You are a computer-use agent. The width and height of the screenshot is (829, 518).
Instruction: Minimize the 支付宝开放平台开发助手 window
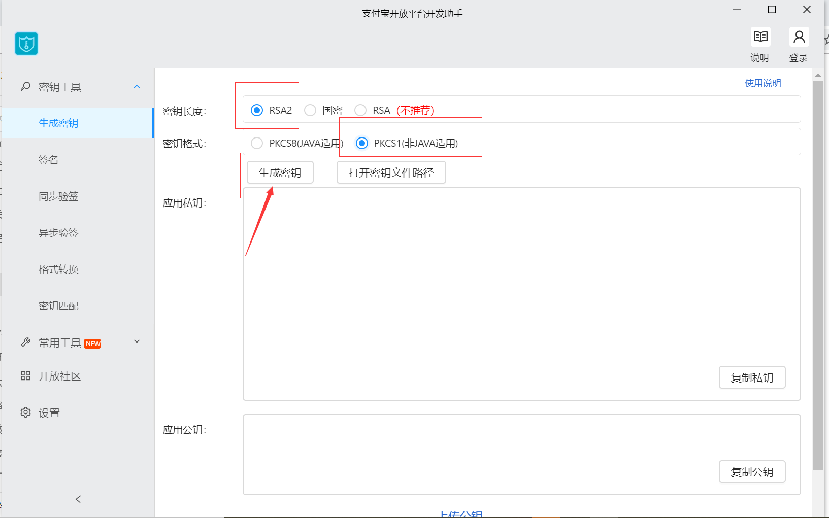click(737, 10)
